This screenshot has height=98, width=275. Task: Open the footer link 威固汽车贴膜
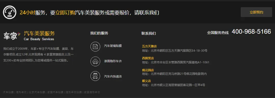56,92
